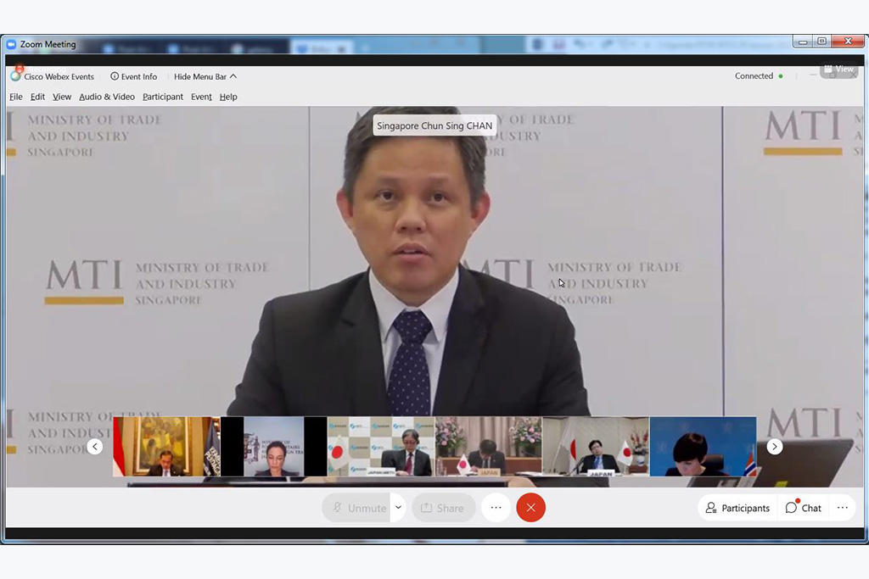The image size is (869, 579).
Task: Open the Edit menu
Action: pos(37,97)
